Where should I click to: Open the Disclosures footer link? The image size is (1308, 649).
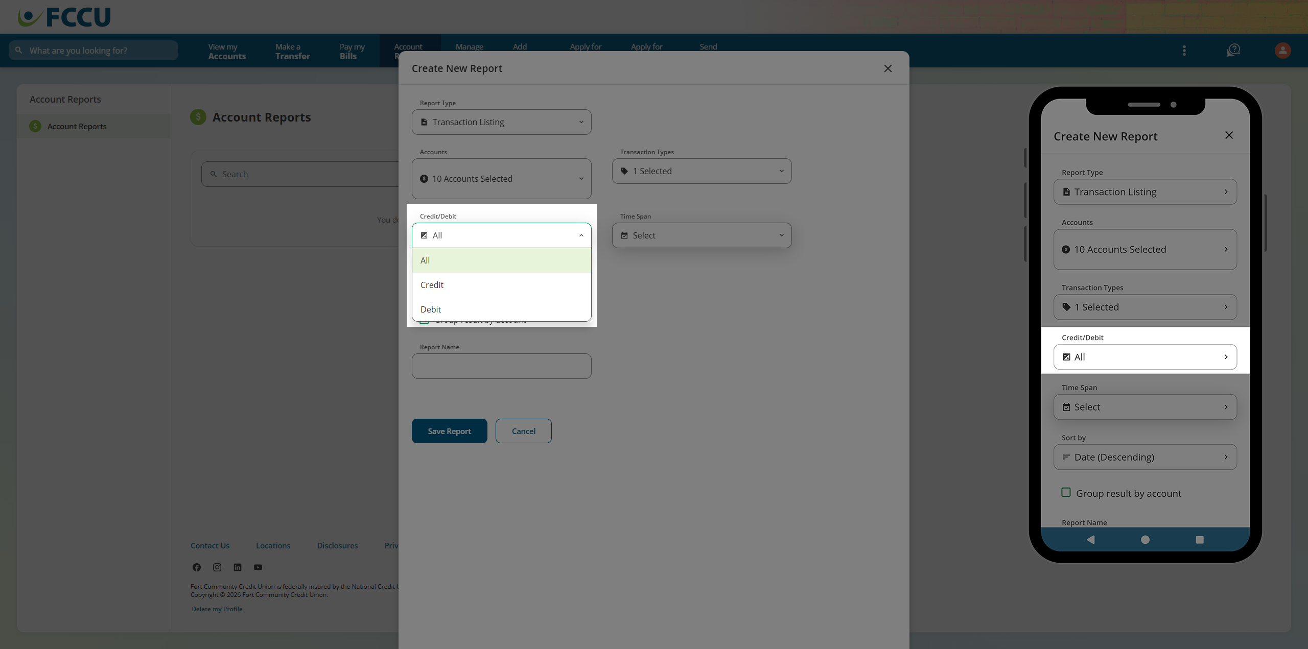tap(337, 545)
